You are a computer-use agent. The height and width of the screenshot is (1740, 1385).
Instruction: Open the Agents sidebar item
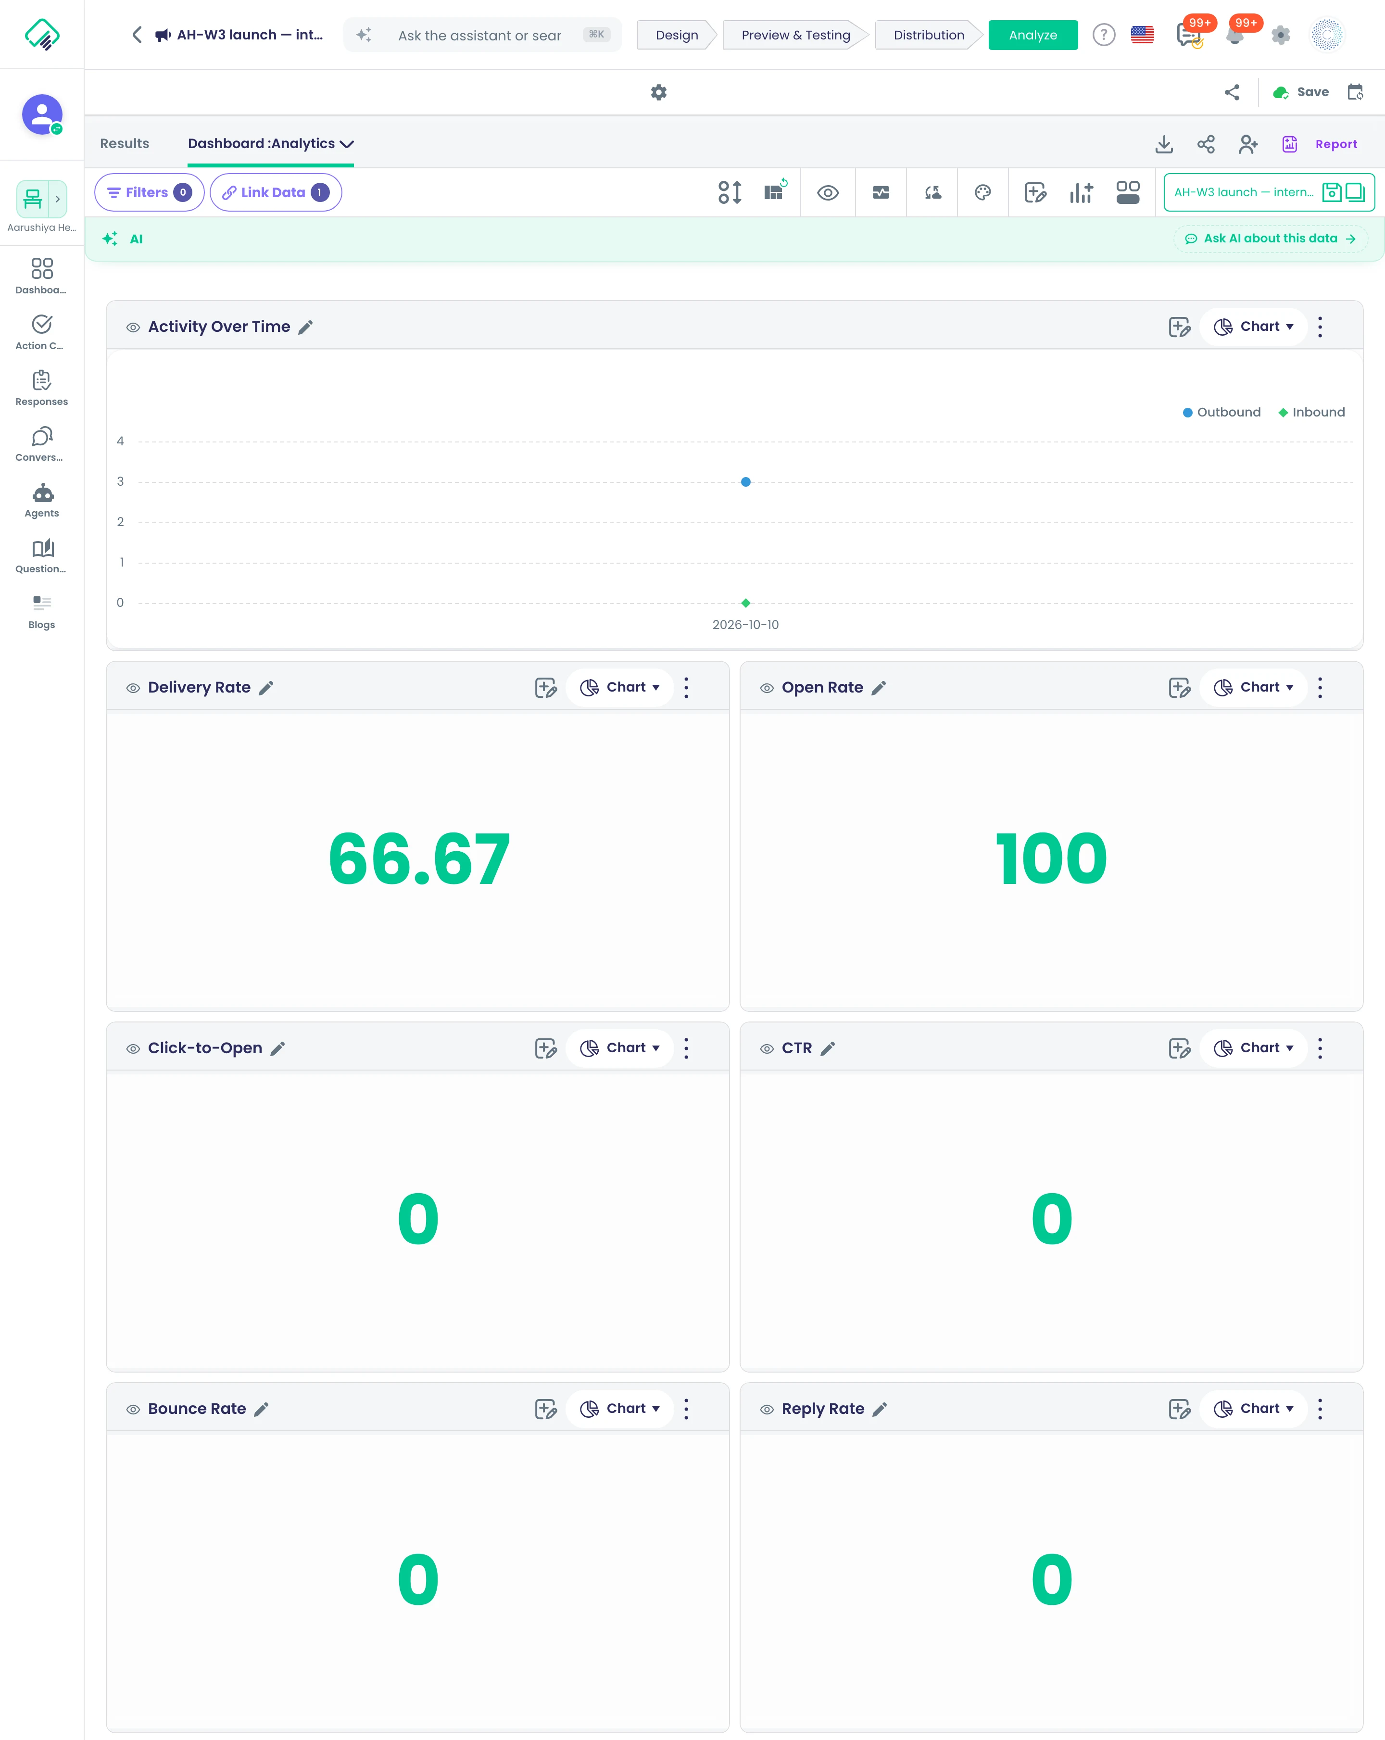pos(42,500)
